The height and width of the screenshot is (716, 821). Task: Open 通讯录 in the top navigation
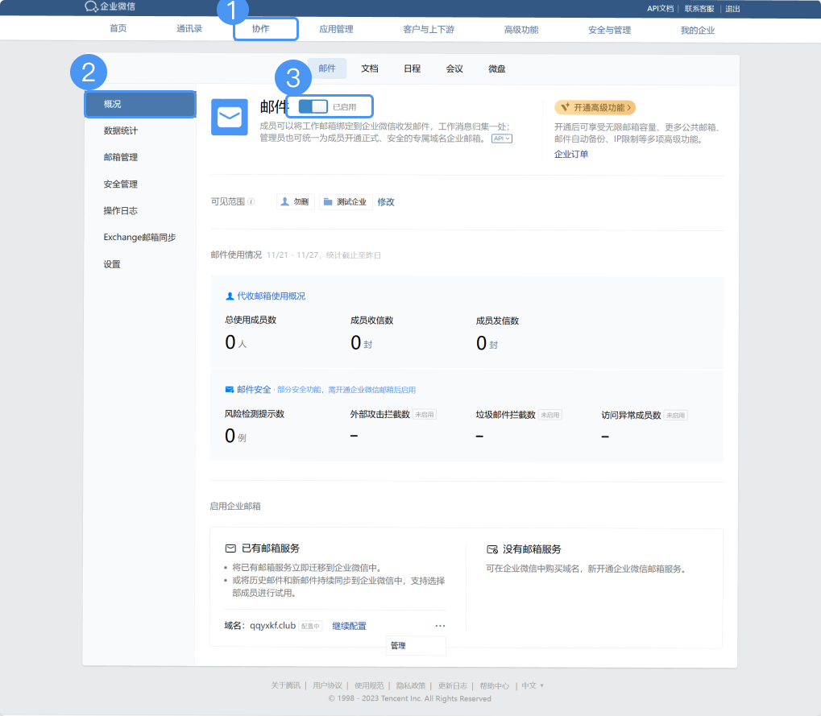[189, 30]
